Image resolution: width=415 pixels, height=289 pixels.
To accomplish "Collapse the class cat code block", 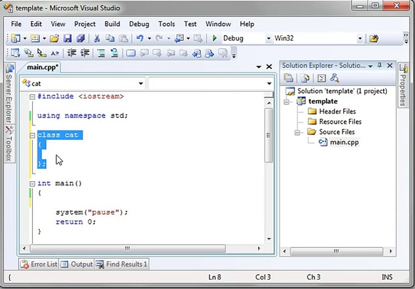I will click(32, 136).
